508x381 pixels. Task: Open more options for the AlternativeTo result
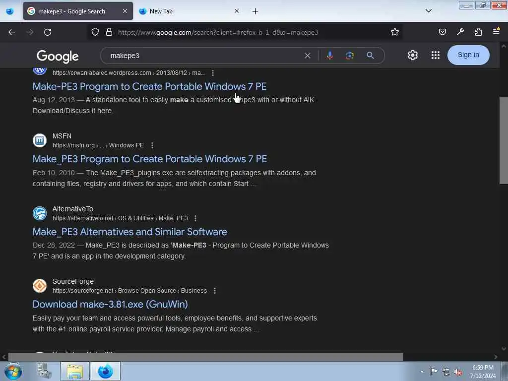[195, 218]
